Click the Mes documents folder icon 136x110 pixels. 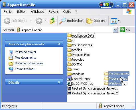coord(11,58)
